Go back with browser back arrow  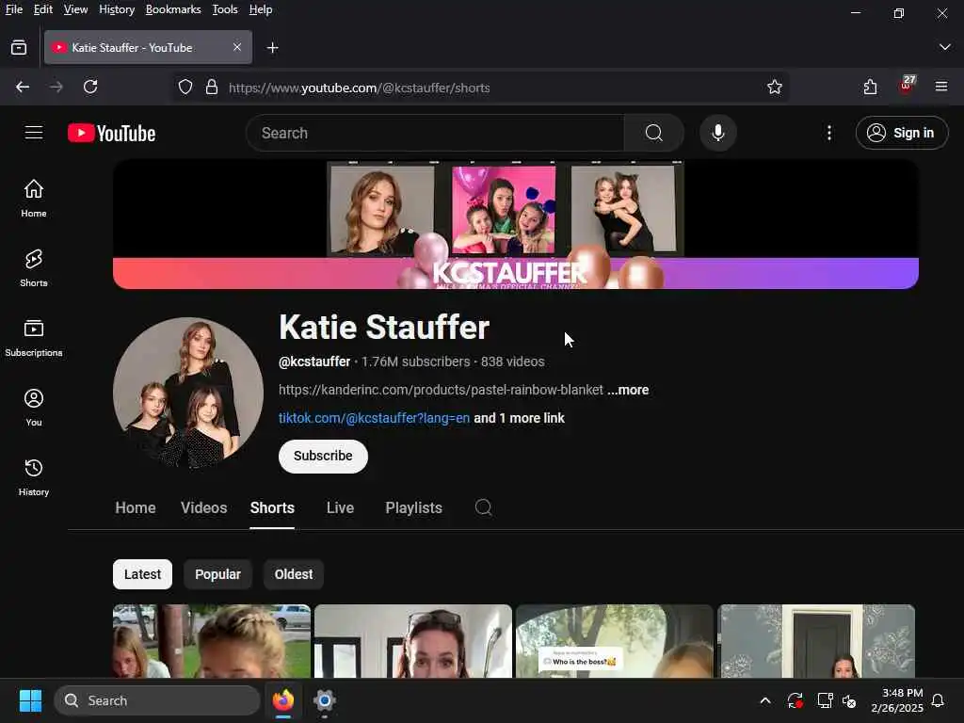pos(23,88)
